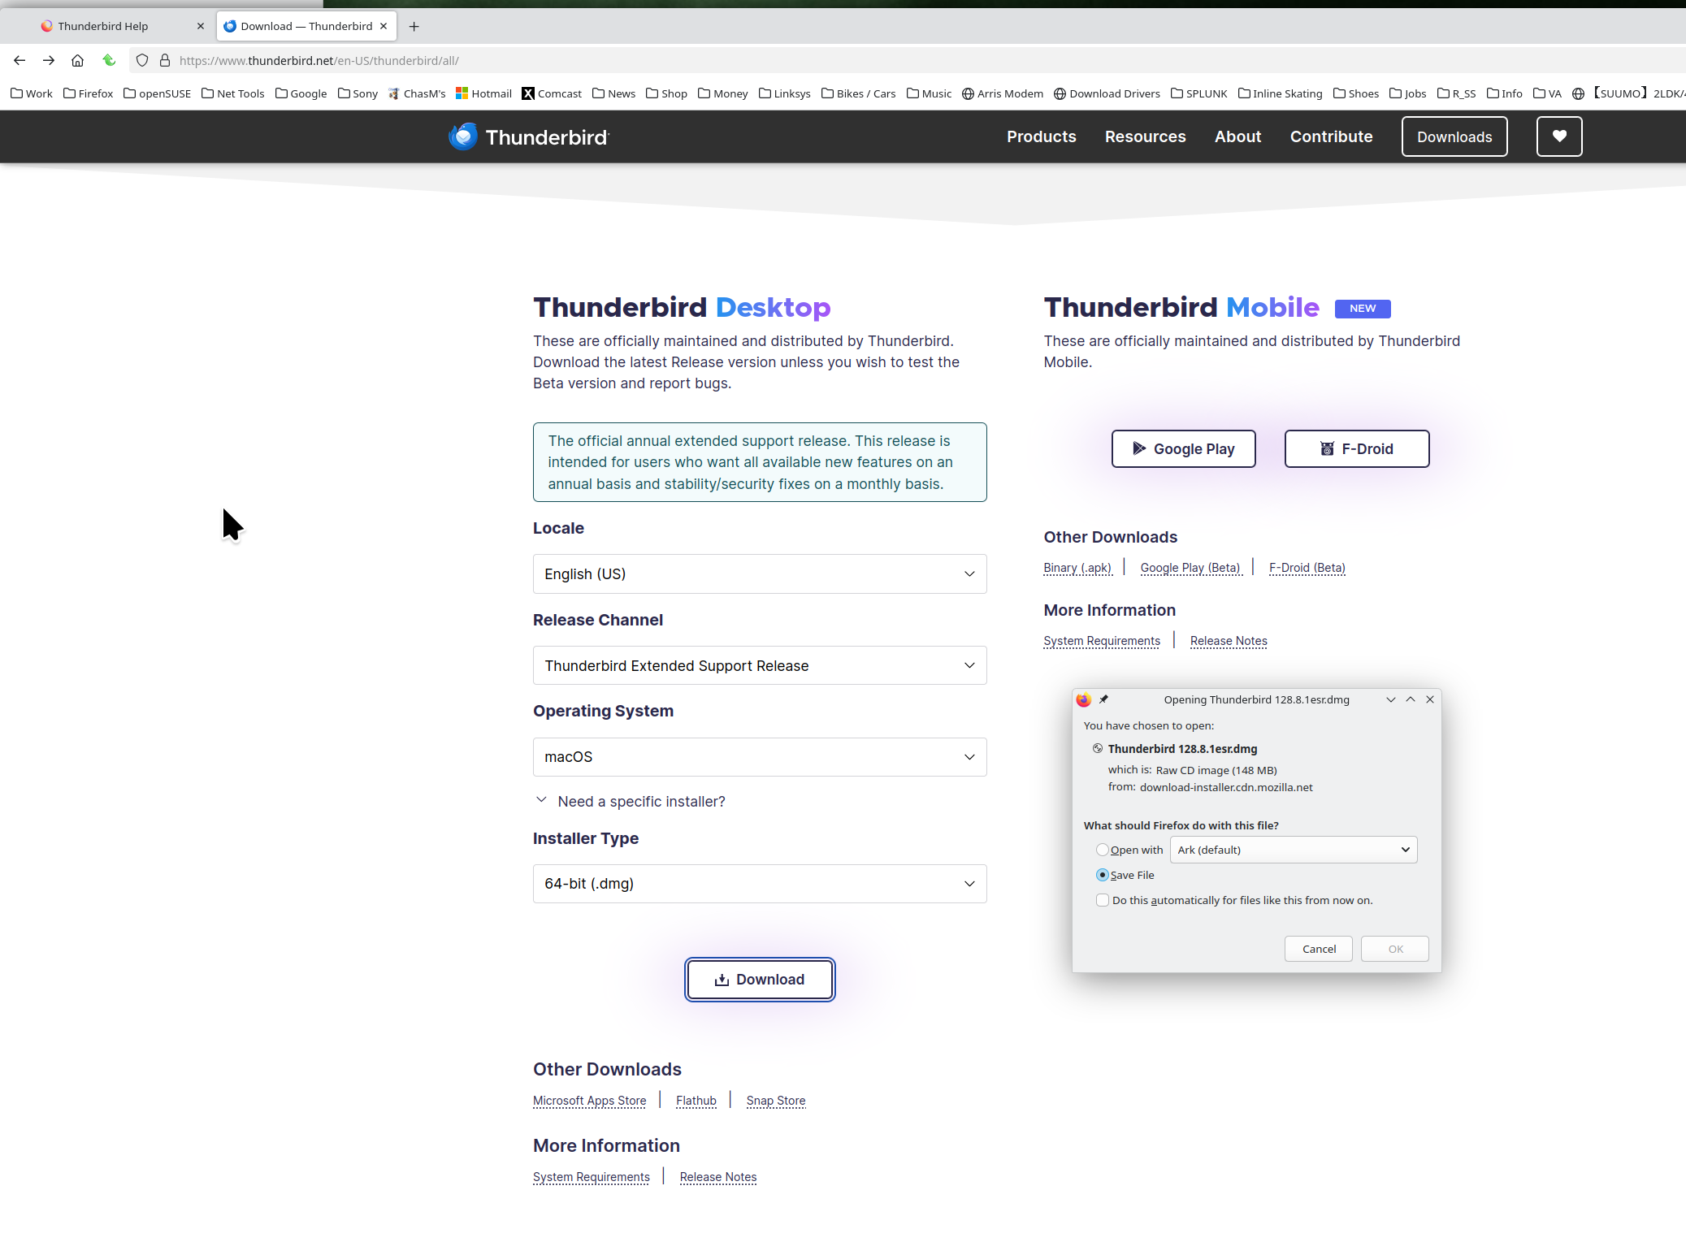Open the Products menu in header
The height and width of the screenshot is (1255, 1686).
tap(1041, 136)
